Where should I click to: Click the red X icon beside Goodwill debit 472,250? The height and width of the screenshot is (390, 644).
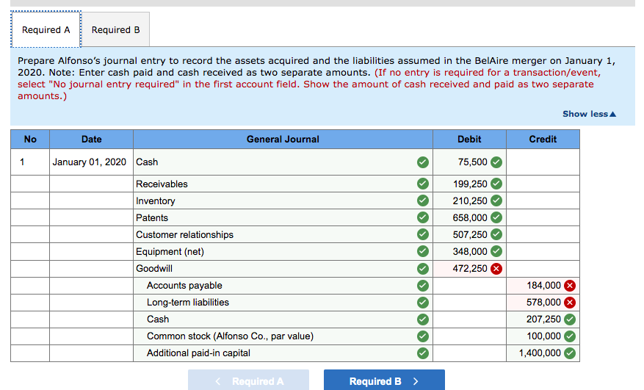[496, 269]
